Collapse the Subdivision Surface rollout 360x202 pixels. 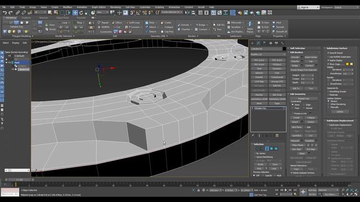pyautogui.click(x=340, y=48)
